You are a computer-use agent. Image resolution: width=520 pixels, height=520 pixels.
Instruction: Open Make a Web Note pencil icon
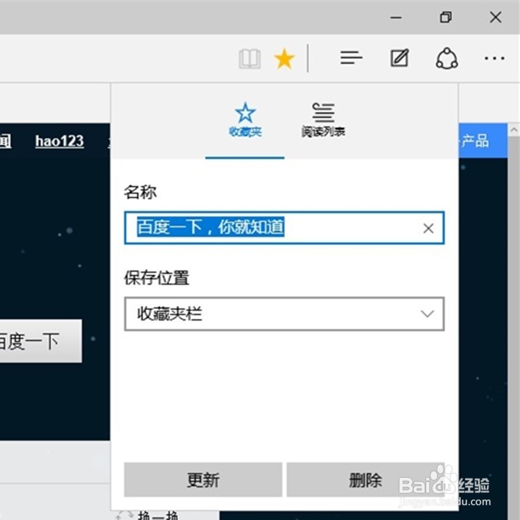pyautogui.click(x=399, y=58)
